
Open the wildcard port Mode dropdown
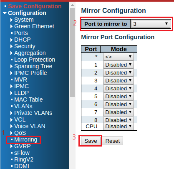coord(119,57)
